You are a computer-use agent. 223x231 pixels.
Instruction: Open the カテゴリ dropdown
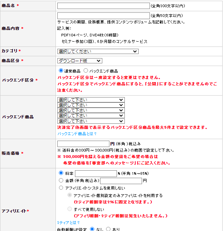(98, 51)
